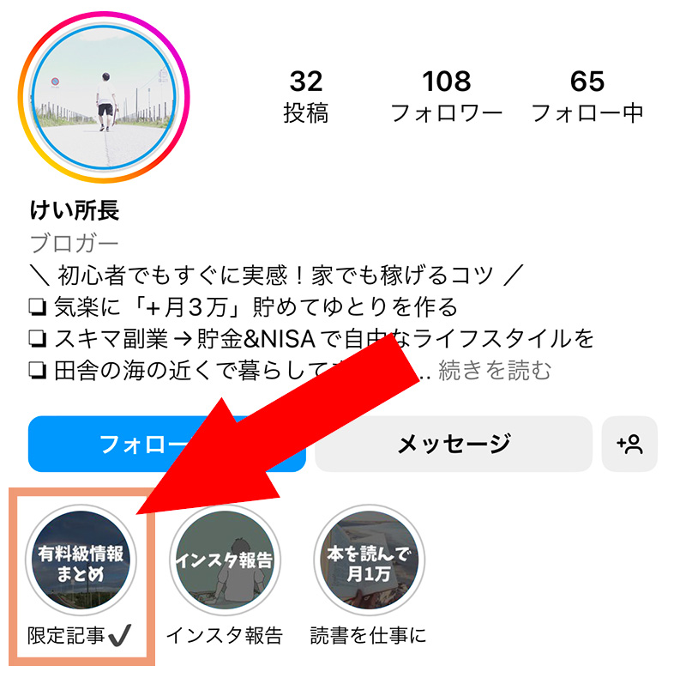Click the けい所長 profile name
Screen dimensions: 686x678
point(75,210)
